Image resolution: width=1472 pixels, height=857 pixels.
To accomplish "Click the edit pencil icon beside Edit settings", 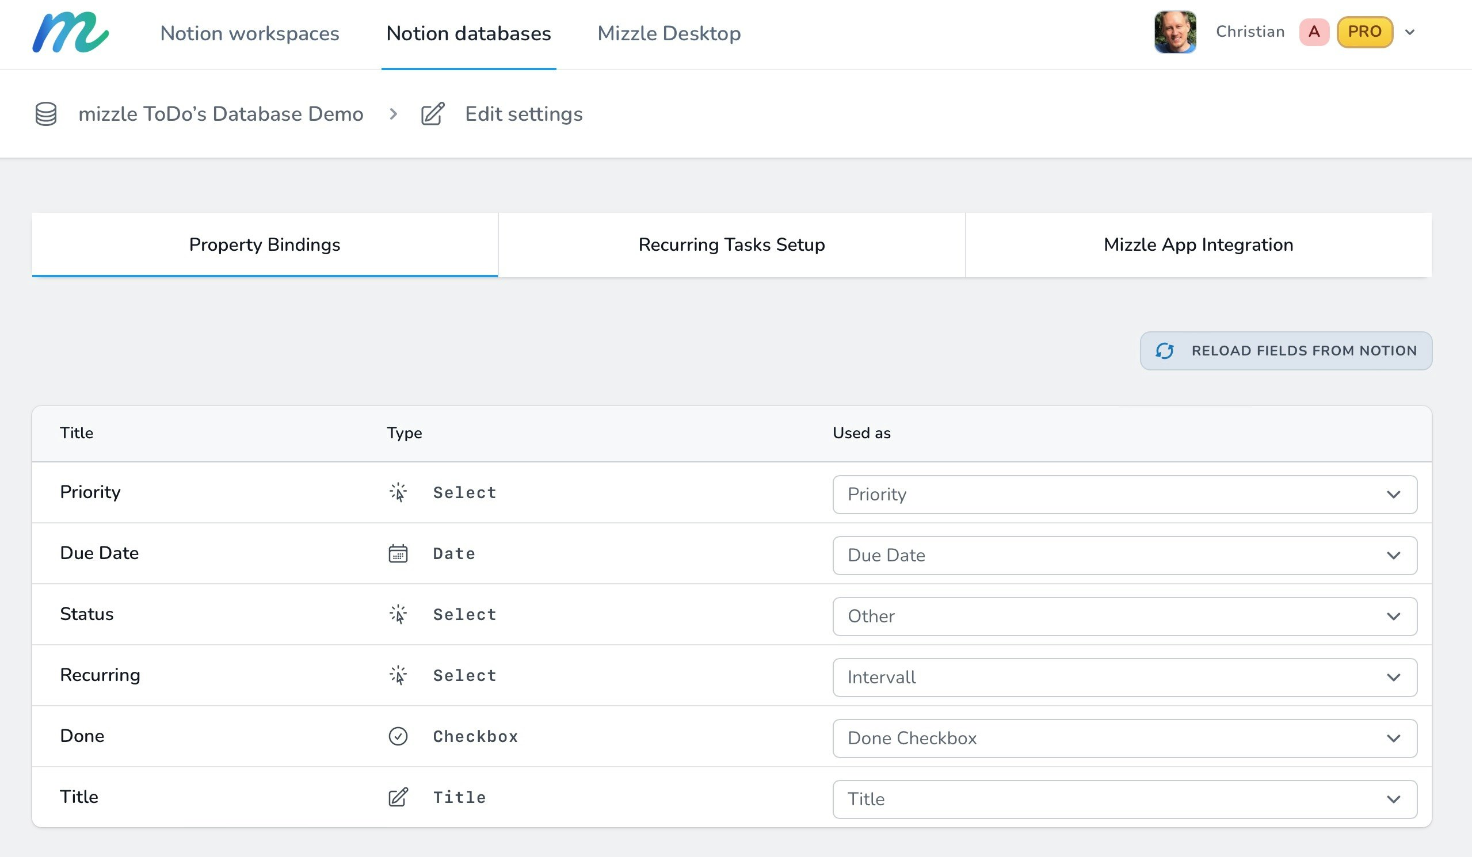I will pos(433,114).
